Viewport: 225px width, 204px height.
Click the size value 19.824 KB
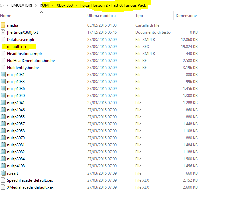(189, 47)
